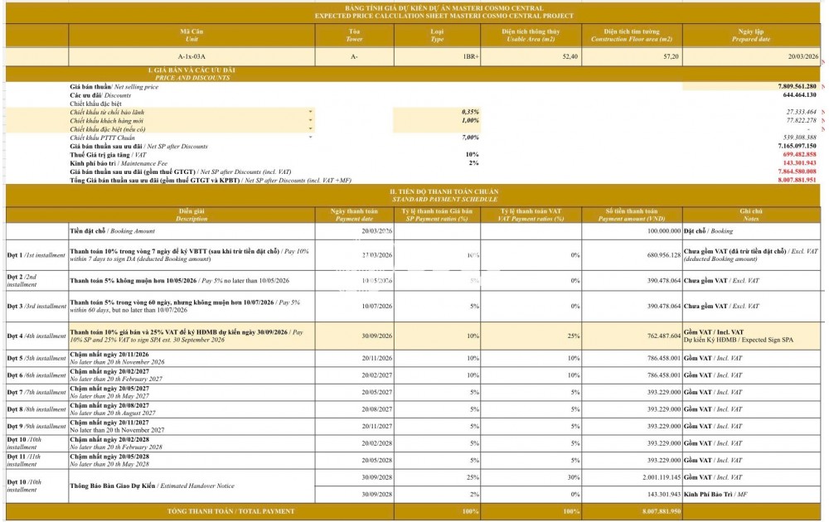Select the Maintenance Fee 2% rate cell
This screenshot has height=522, width=829.
click(473, 162)
